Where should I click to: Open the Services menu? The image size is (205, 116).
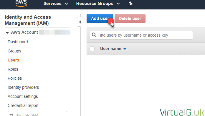(56, 4)
